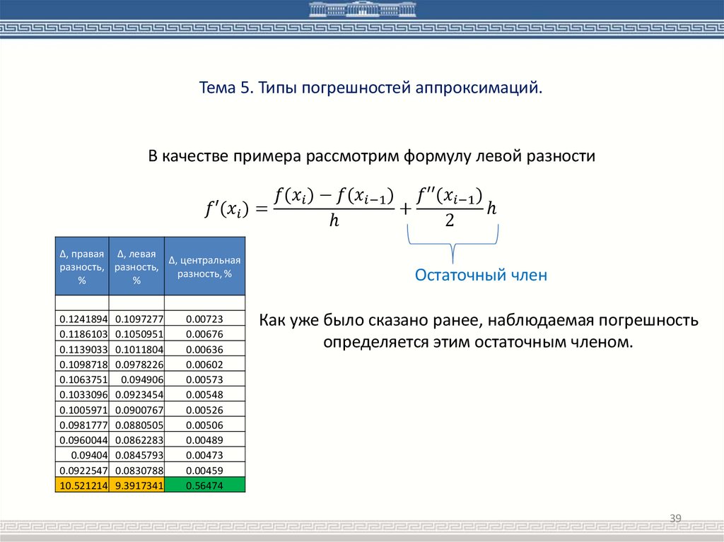Click table cell 0.00473
The image size is (724, 542).
pos(204,455)
